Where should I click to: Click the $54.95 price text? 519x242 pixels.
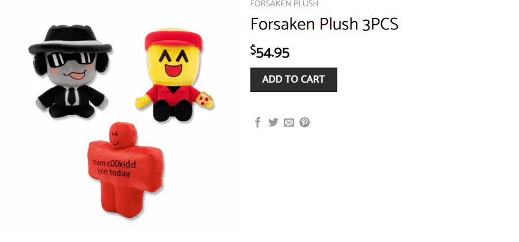[270, 52]
